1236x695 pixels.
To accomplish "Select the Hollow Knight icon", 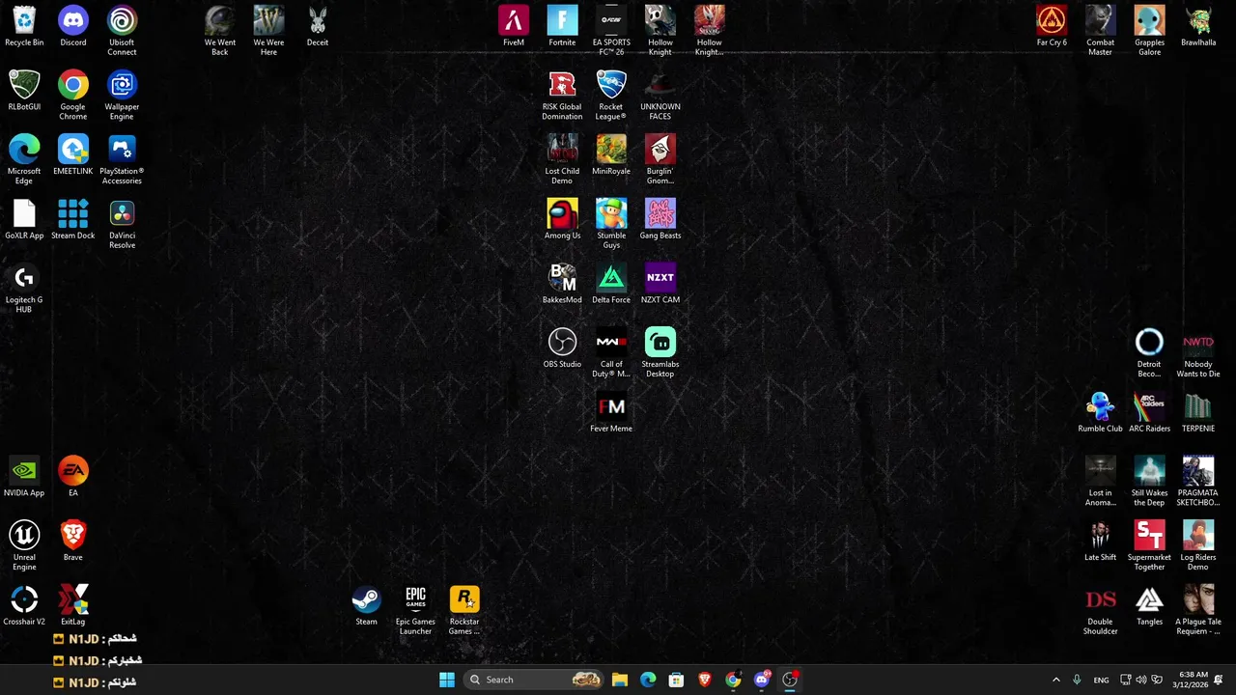I will (660, 31).
